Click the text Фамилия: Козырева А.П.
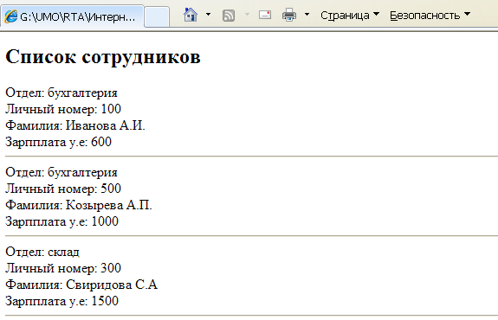This screenshot has height=320, width=498. point(79,205)
